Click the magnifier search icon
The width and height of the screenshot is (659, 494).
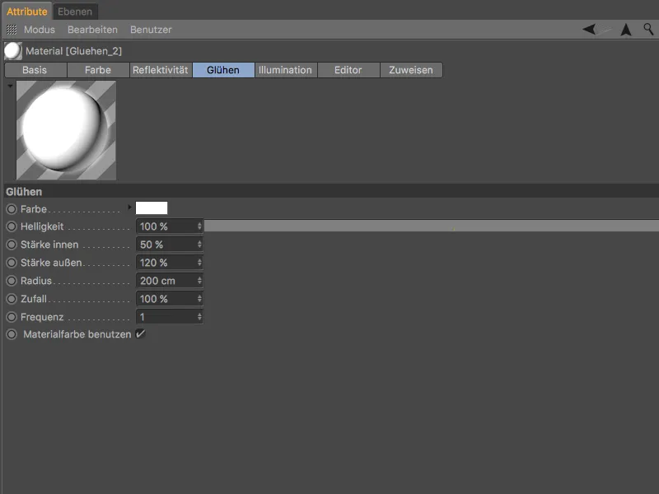click(648, 29)
